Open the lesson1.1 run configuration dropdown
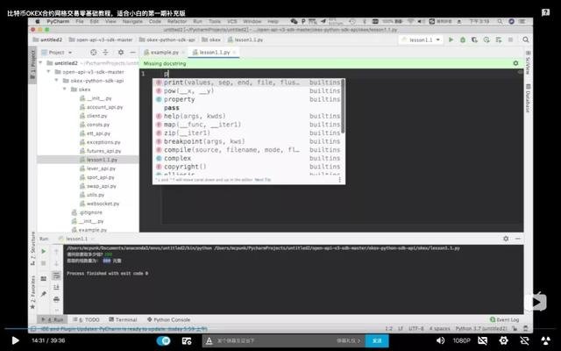561x351 pixels. point(421,39)
